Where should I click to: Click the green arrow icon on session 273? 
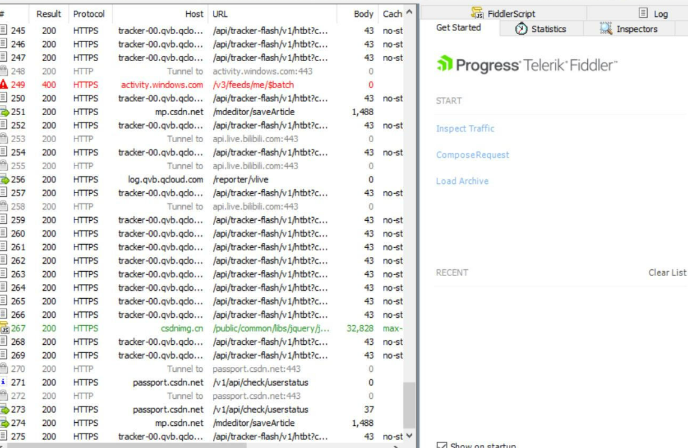pos(4,410)
